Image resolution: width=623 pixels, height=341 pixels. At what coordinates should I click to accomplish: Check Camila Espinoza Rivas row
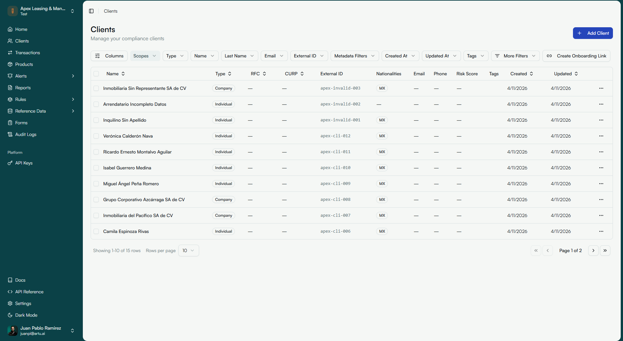[x=96, y=231]
